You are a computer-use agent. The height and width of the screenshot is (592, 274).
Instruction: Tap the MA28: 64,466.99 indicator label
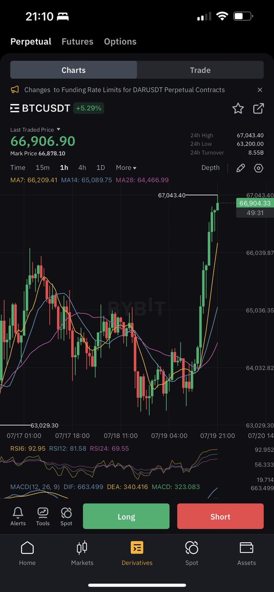[142, 180]
